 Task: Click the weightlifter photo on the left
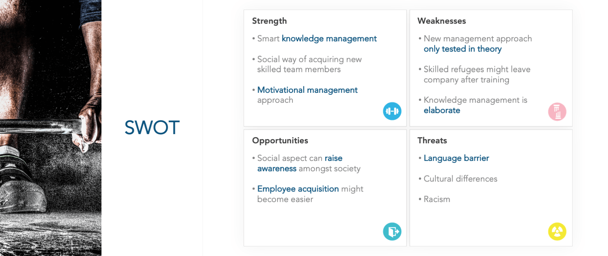51,128
